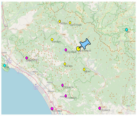Click the Gramolazzo text label
137x116 pixels.
[x=57, y=42]
